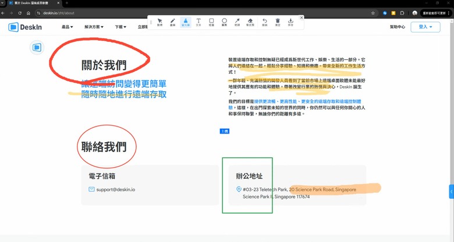The image size is (454, 242).
Task: Click the 隨時隨地進行遠端存取 tagline
Action: point(124,95)
